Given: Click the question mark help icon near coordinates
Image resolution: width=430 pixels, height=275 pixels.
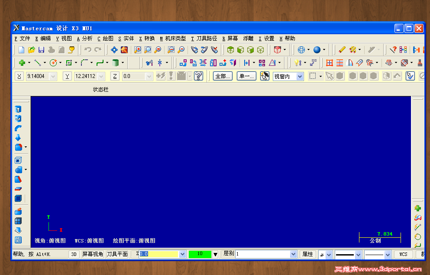Looking at the screenshot, I should (x=198, y=76).
